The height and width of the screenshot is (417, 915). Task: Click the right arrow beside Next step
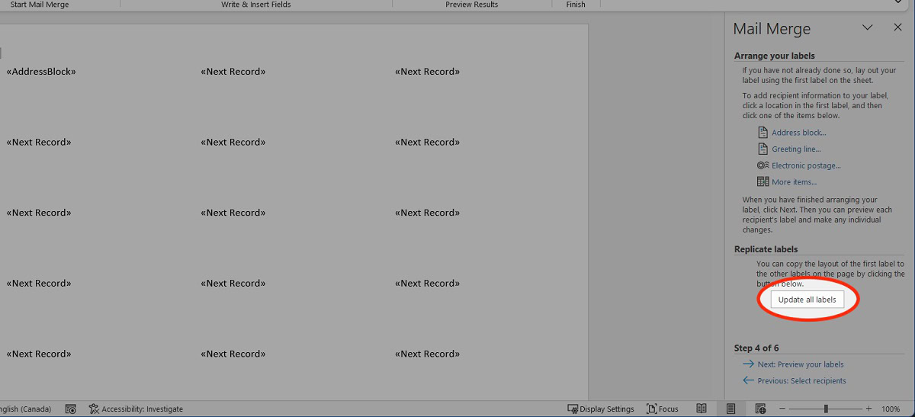(x=748, y=364)
